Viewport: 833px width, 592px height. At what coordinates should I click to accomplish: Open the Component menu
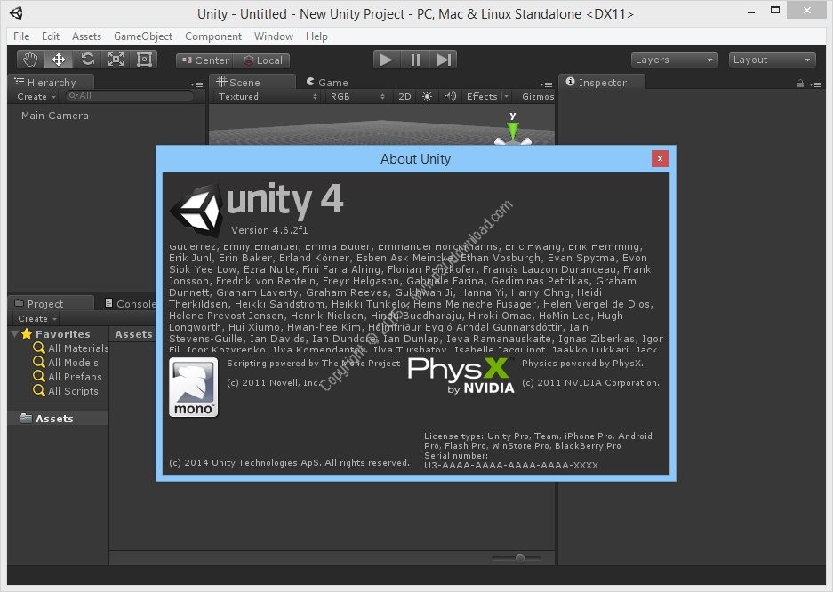coord(213,36)
